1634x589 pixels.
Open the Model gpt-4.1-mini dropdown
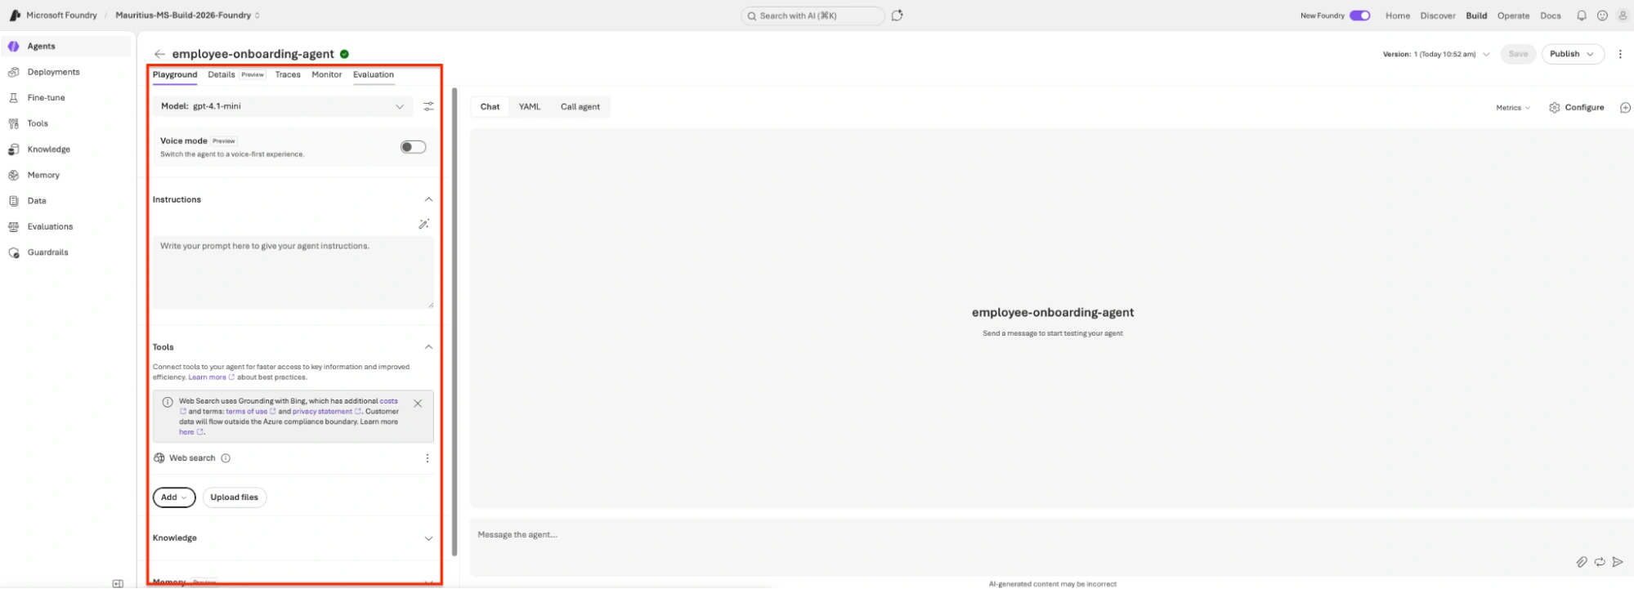tap(284, 106)
